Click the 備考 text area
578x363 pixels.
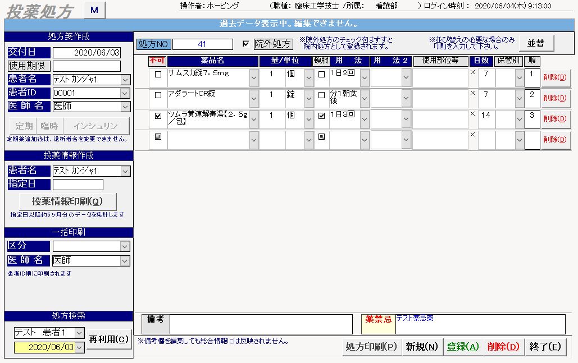pos(261,324)
